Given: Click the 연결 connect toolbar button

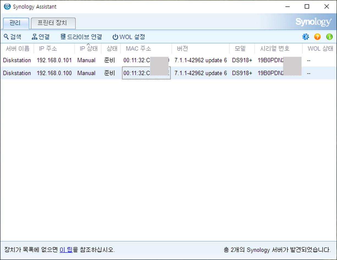Looking at the screenshot, I should [41, 37].
